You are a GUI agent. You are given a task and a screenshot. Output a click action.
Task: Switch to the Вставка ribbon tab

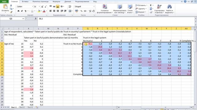pos(25,2)
